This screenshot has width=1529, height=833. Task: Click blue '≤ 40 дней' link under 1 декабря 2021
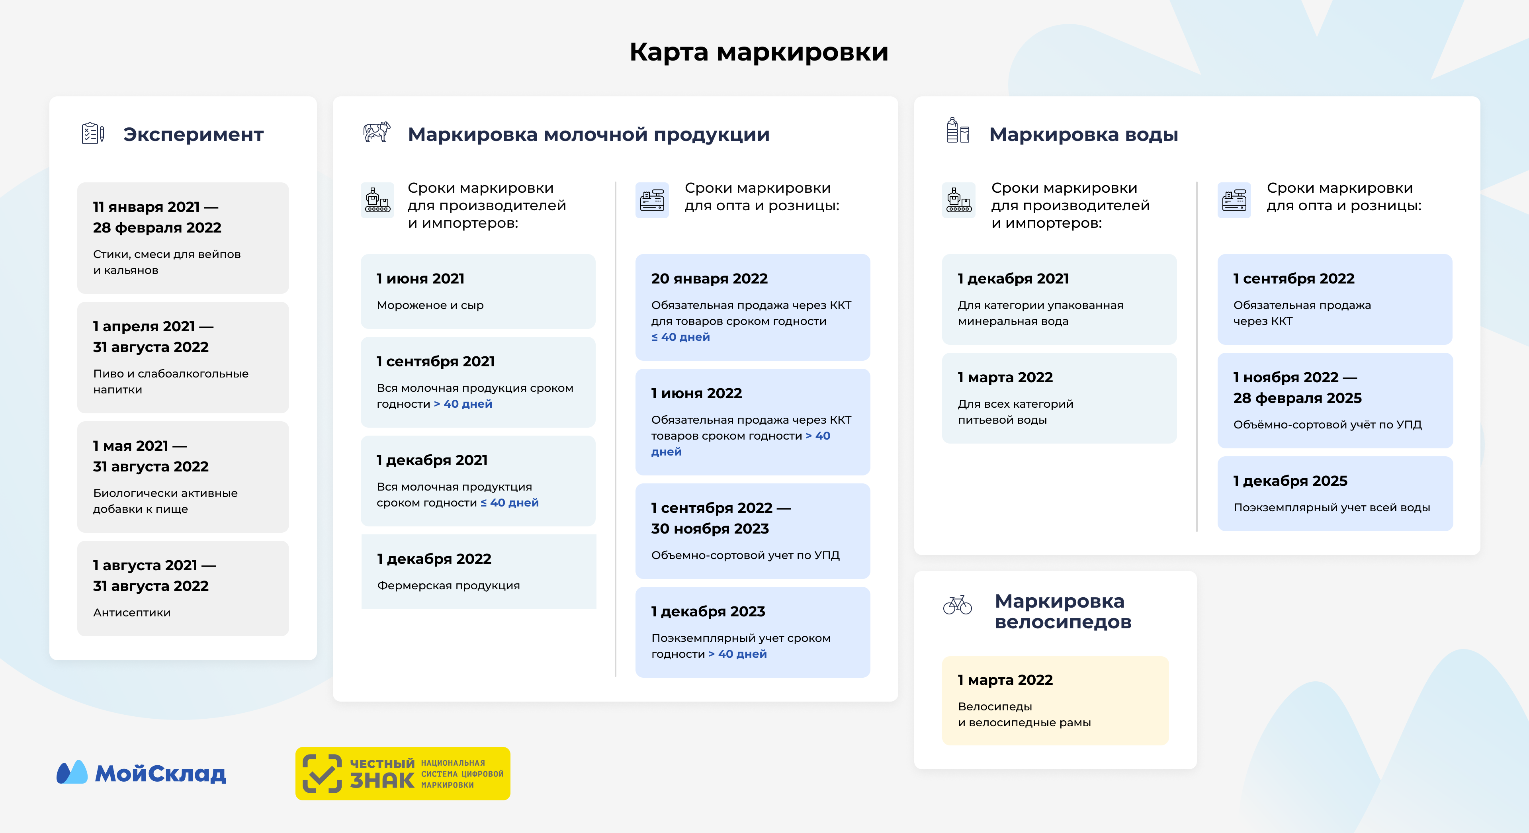pos(509,502)
